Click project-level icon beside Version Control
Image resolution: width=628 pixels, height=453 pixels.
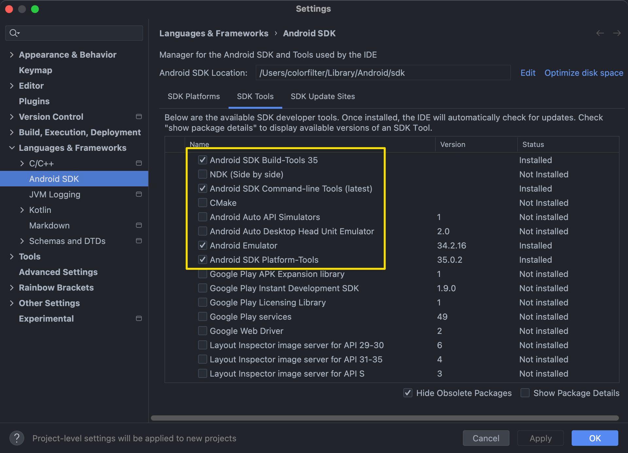(139, 117)
